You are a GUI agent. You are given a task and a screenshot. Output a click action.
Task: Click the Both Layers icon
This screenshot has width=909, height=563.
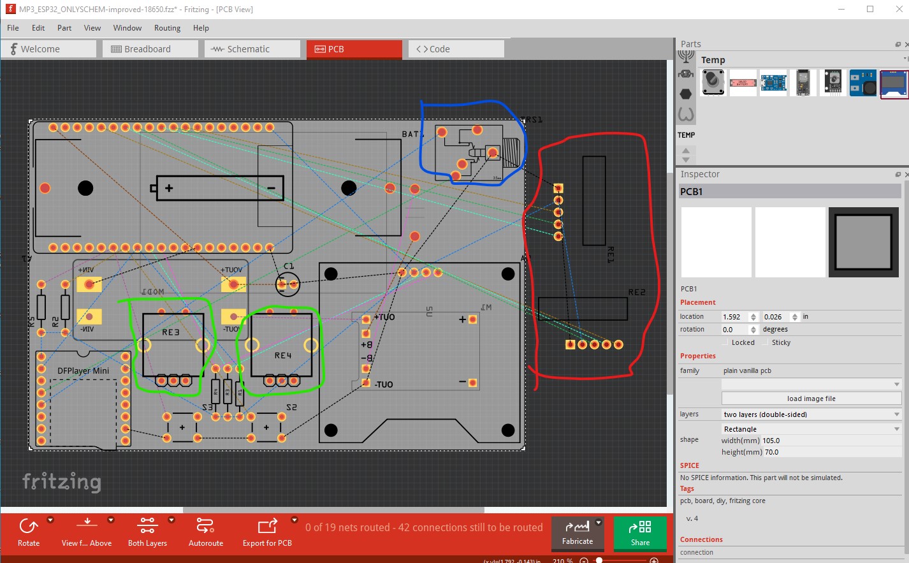(x=147, y=525)
